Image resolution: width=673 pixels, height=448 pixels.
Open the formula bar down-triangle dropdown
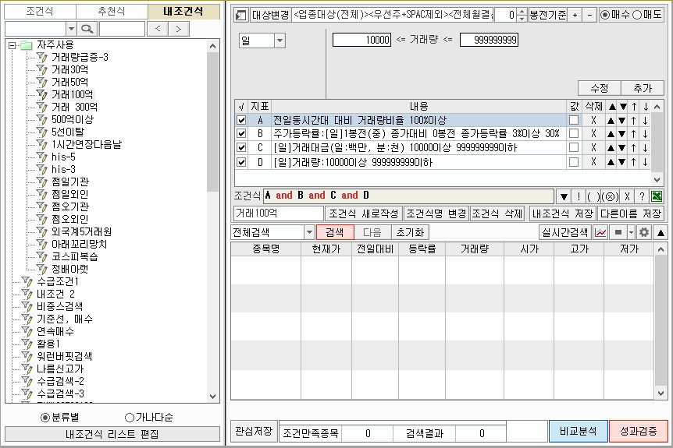pos(564,196)
